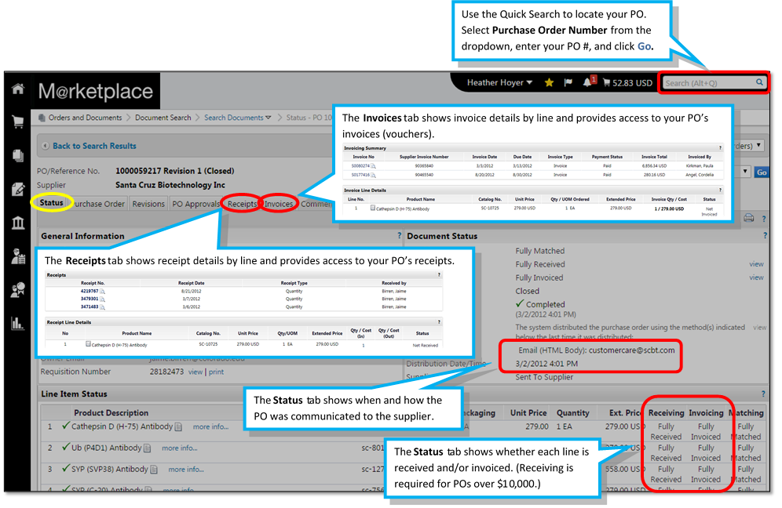The image size is (782, 508).
Task: Switch to the Receipts tab
Action: tap(242, 204)
